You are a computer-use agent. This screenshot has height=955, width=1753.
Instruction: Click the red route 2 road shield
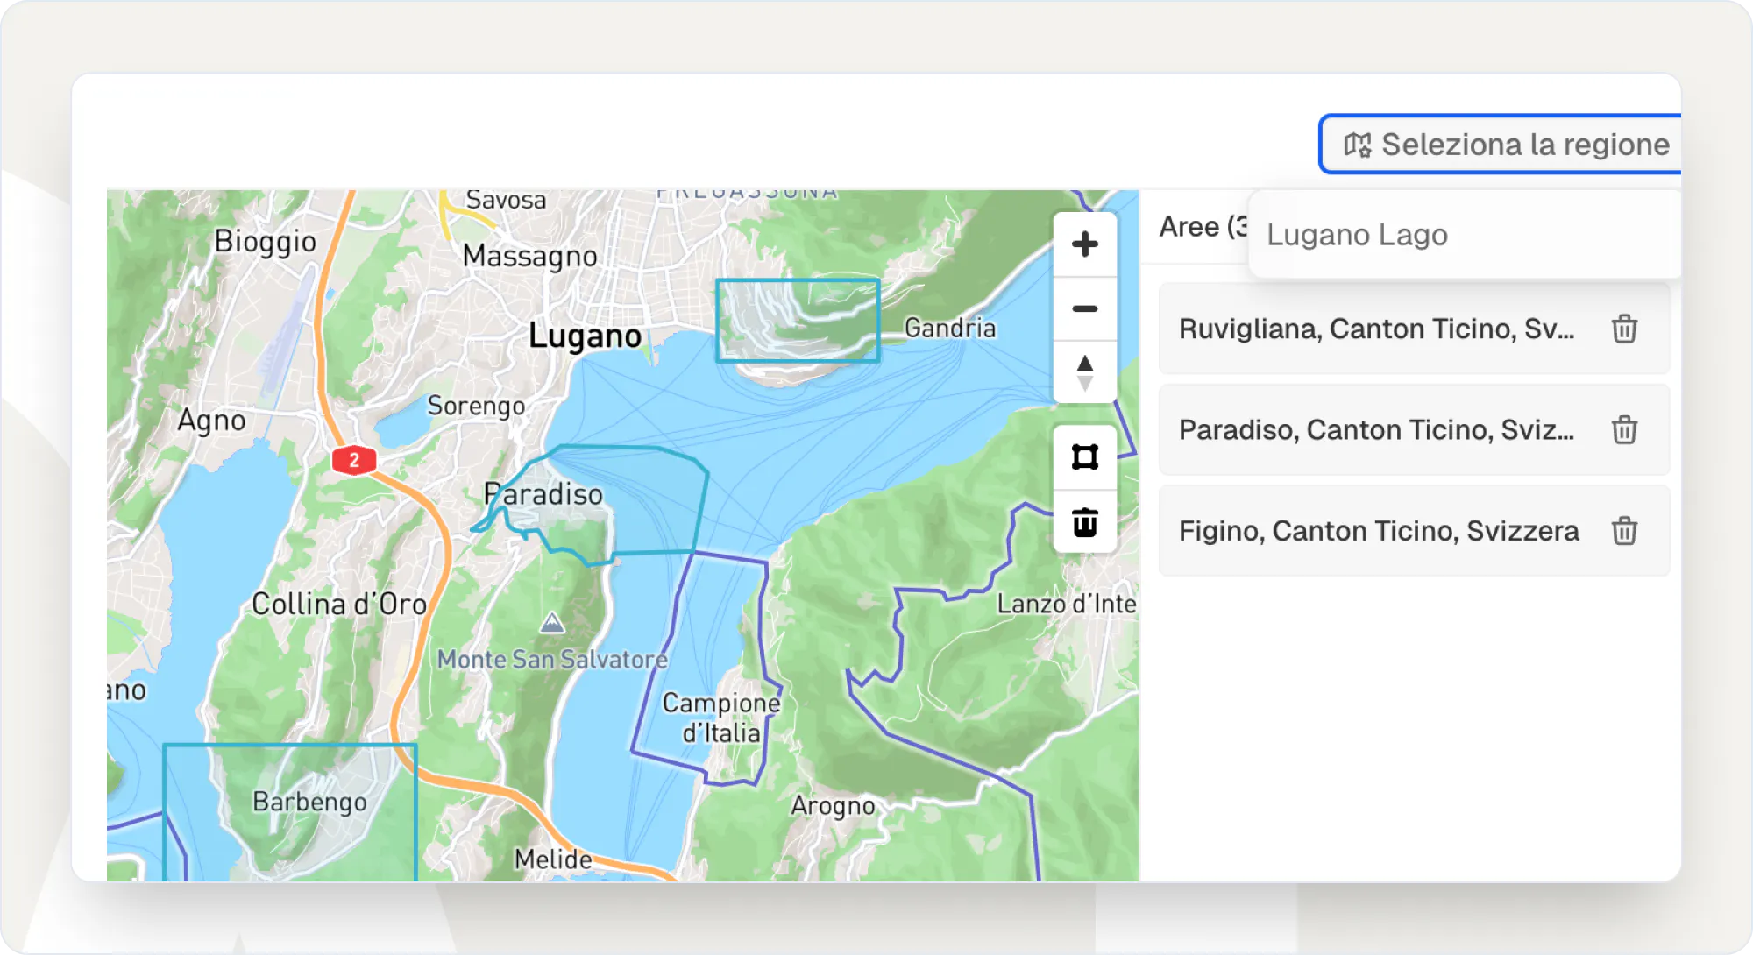coord(354,460)
